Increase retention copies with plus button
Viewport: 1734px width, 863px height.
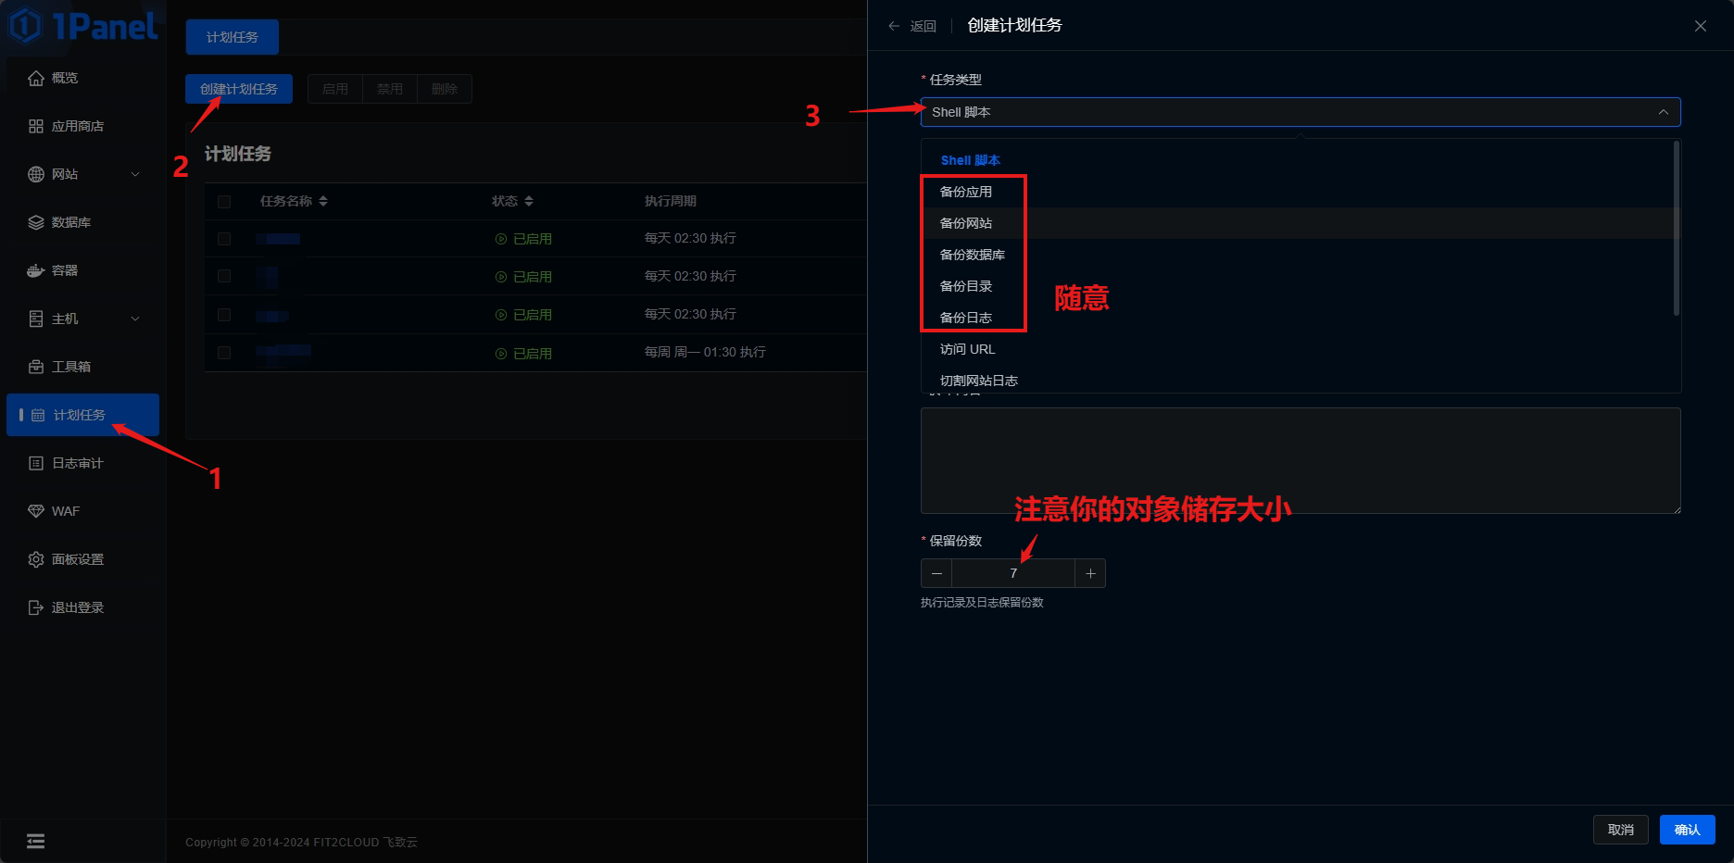1090,574
